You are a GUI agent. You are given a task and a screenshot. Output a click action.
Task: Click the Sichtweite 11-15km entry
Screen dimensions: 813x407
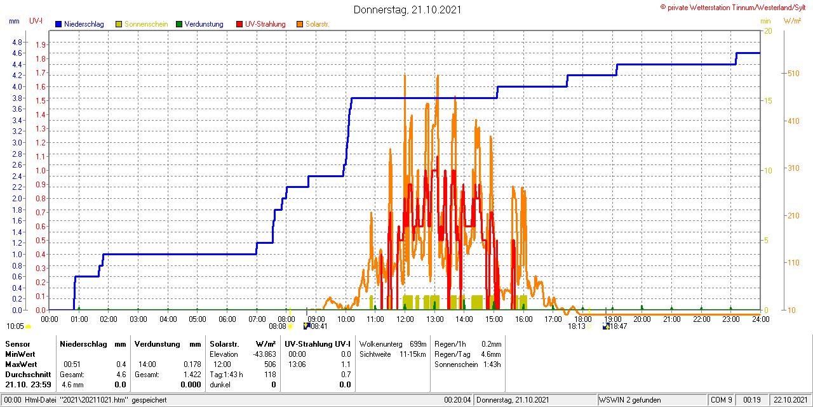click(x=393, y=354)
